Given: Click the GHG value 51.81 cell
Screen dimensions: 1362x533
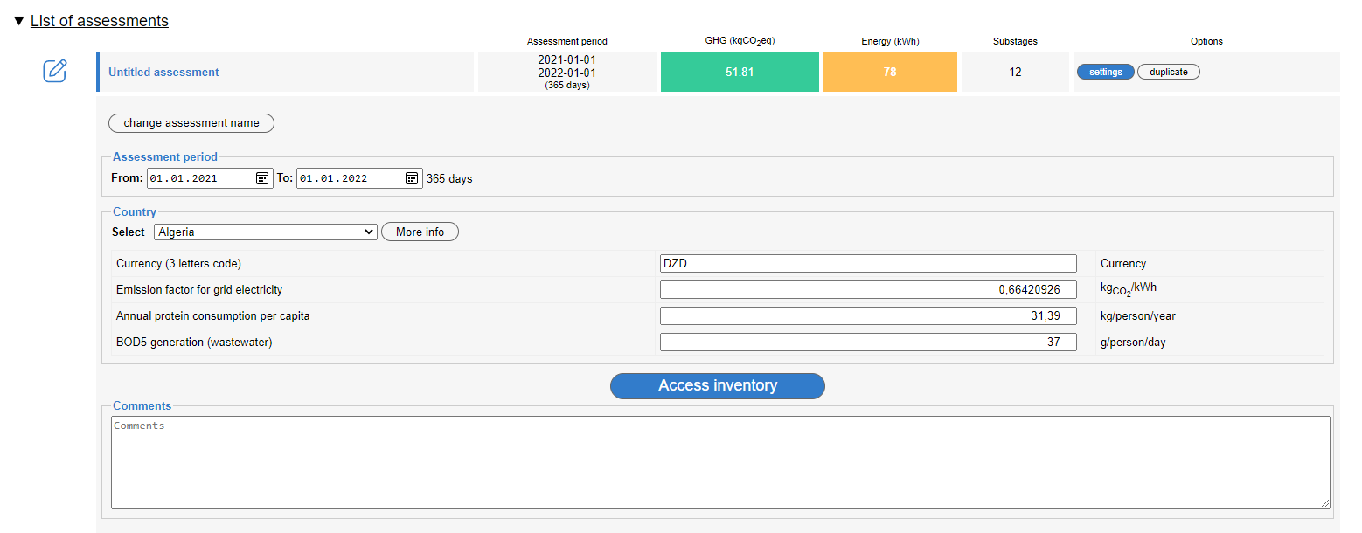Looking at the screenshot, I should click(x=740, y=72).
